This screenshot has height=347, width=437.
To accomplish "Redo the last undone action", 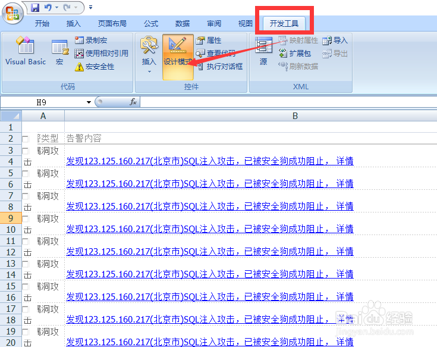I will (x=67, y=8).
